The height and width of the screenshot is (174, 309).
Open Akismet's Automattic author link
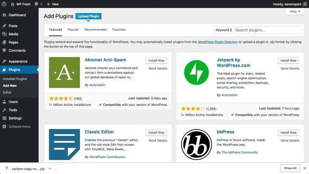tap(98, 85)
